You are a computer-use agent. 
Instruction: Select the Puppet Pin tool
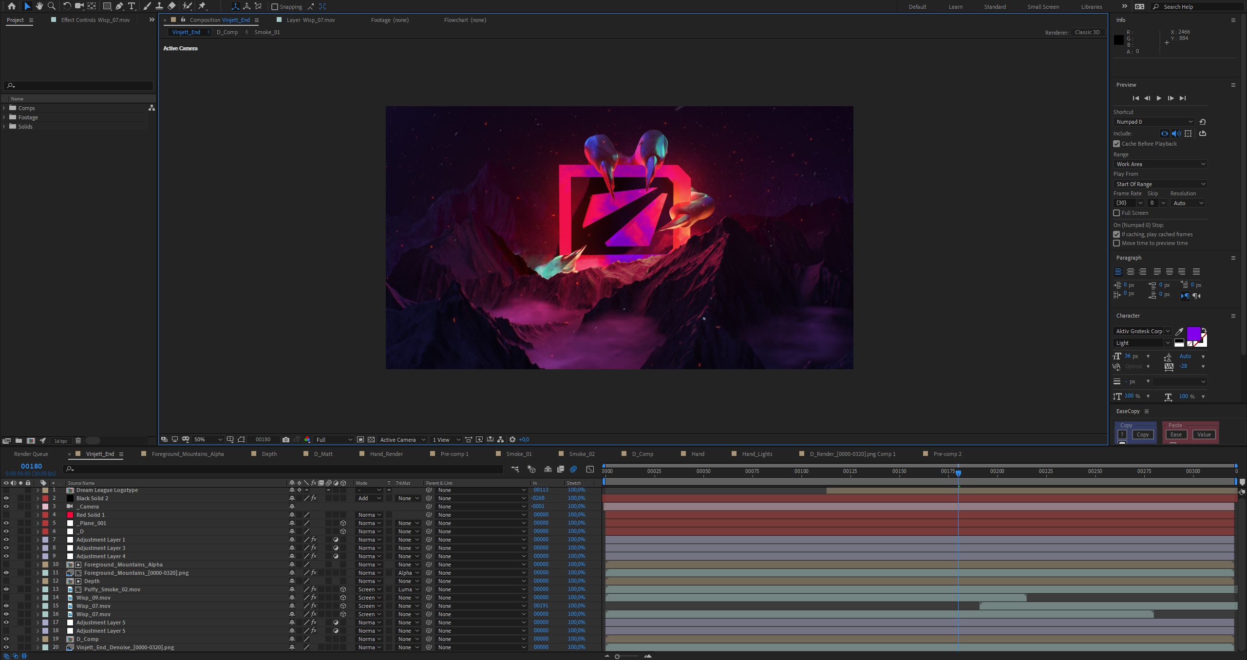pos(202,6)
